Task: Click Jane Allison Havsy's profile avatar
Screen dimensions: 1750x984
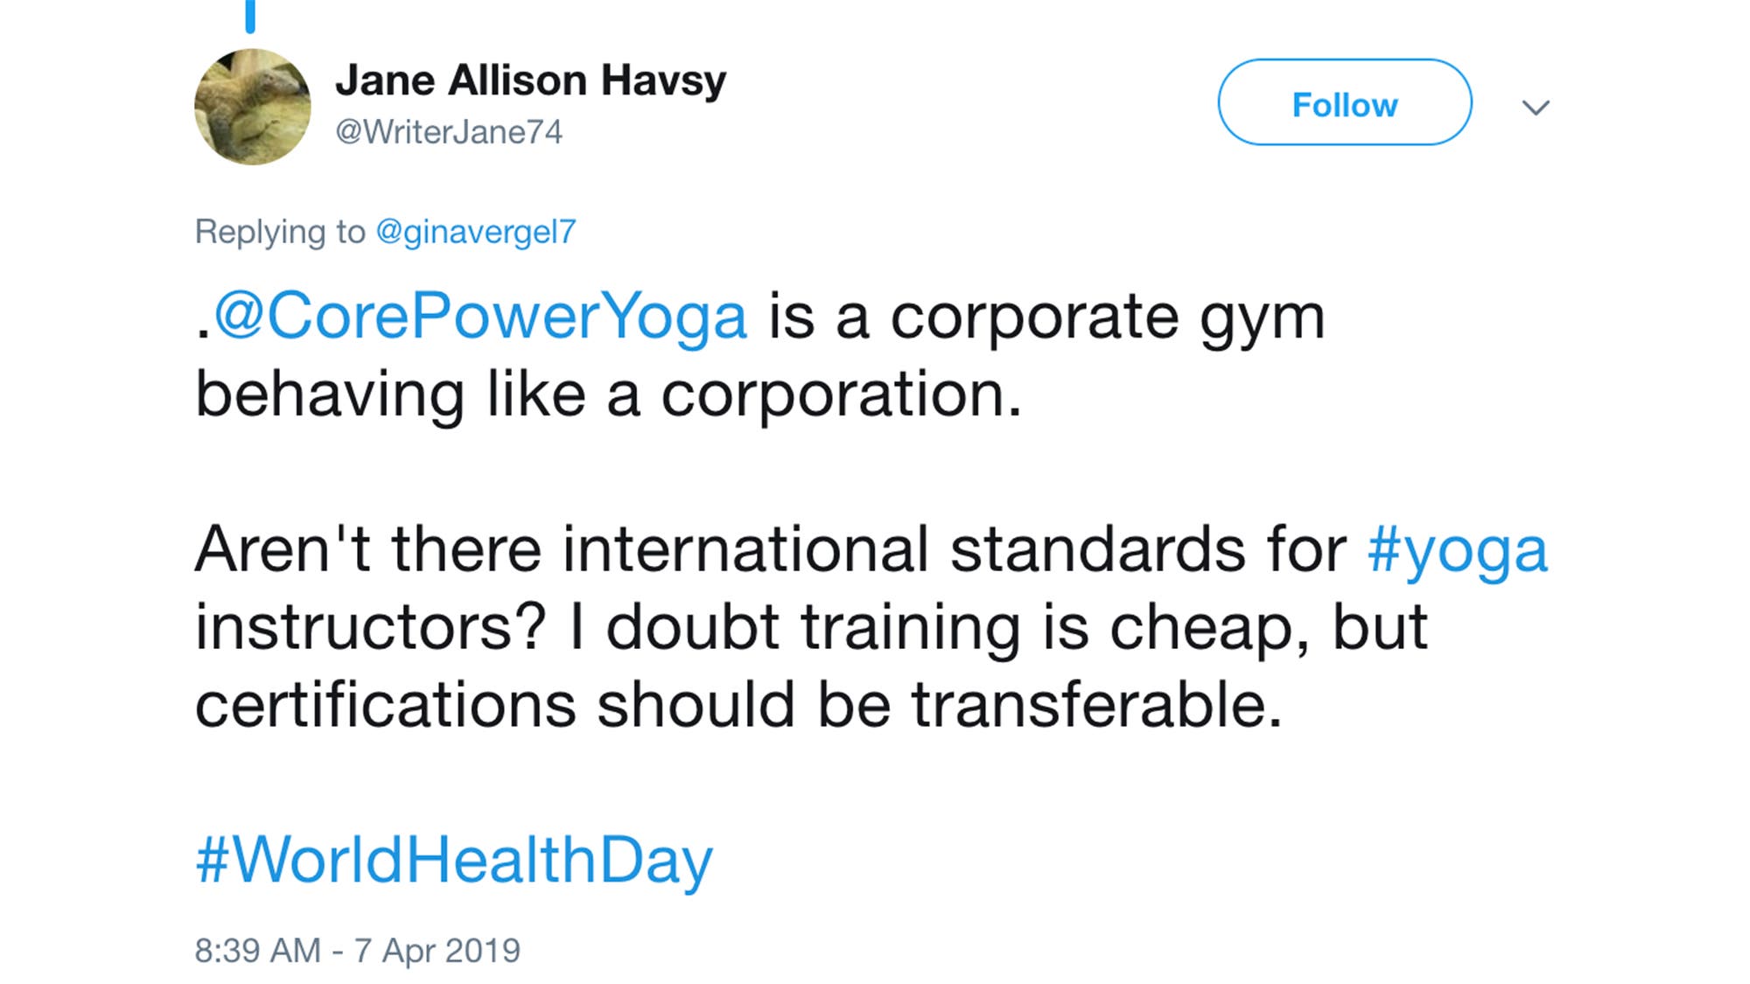Action: point(252,107)
